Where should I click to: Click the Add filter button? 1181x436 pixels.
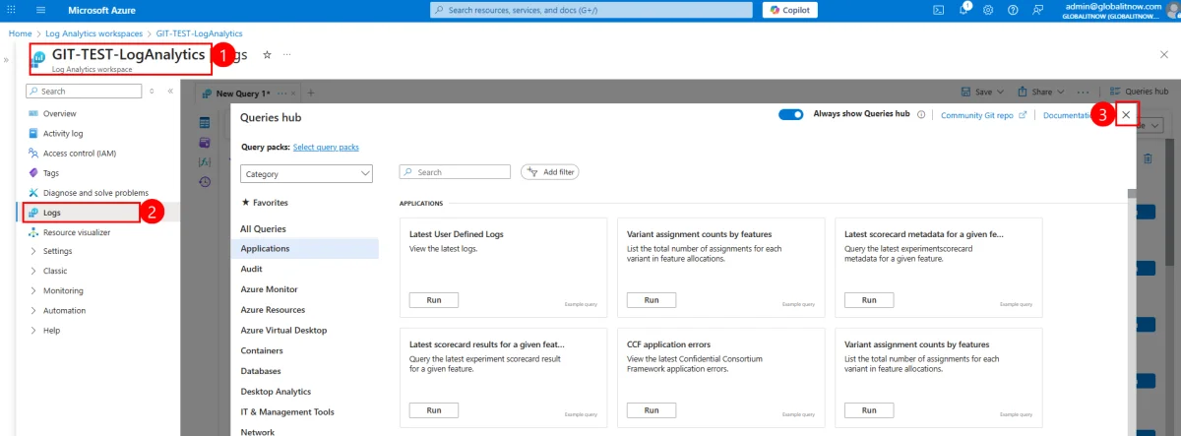coord(550,172)
